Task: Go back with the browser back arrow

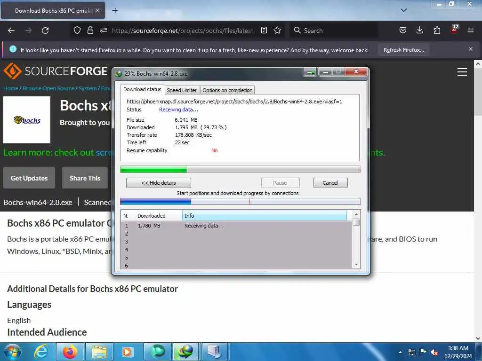Action: (11, 31)
